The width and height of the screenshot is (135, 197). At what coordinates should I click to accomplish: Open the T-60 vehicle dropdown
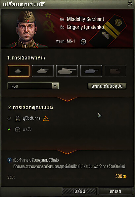pos(33,86)
